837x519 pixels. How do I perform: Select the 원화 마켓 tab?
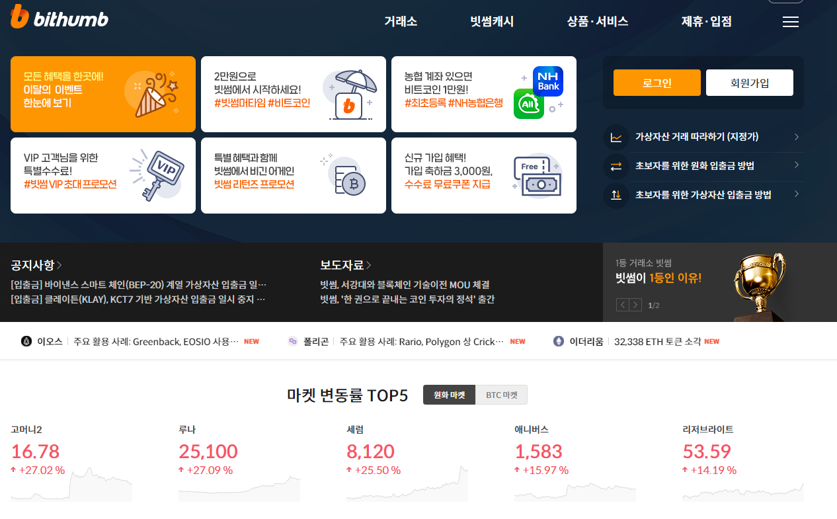(449, 395)
